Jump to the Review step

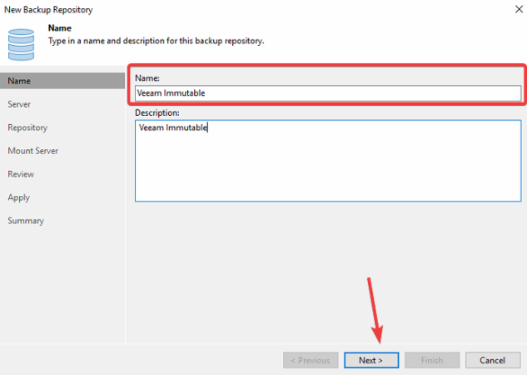point(21,174)
